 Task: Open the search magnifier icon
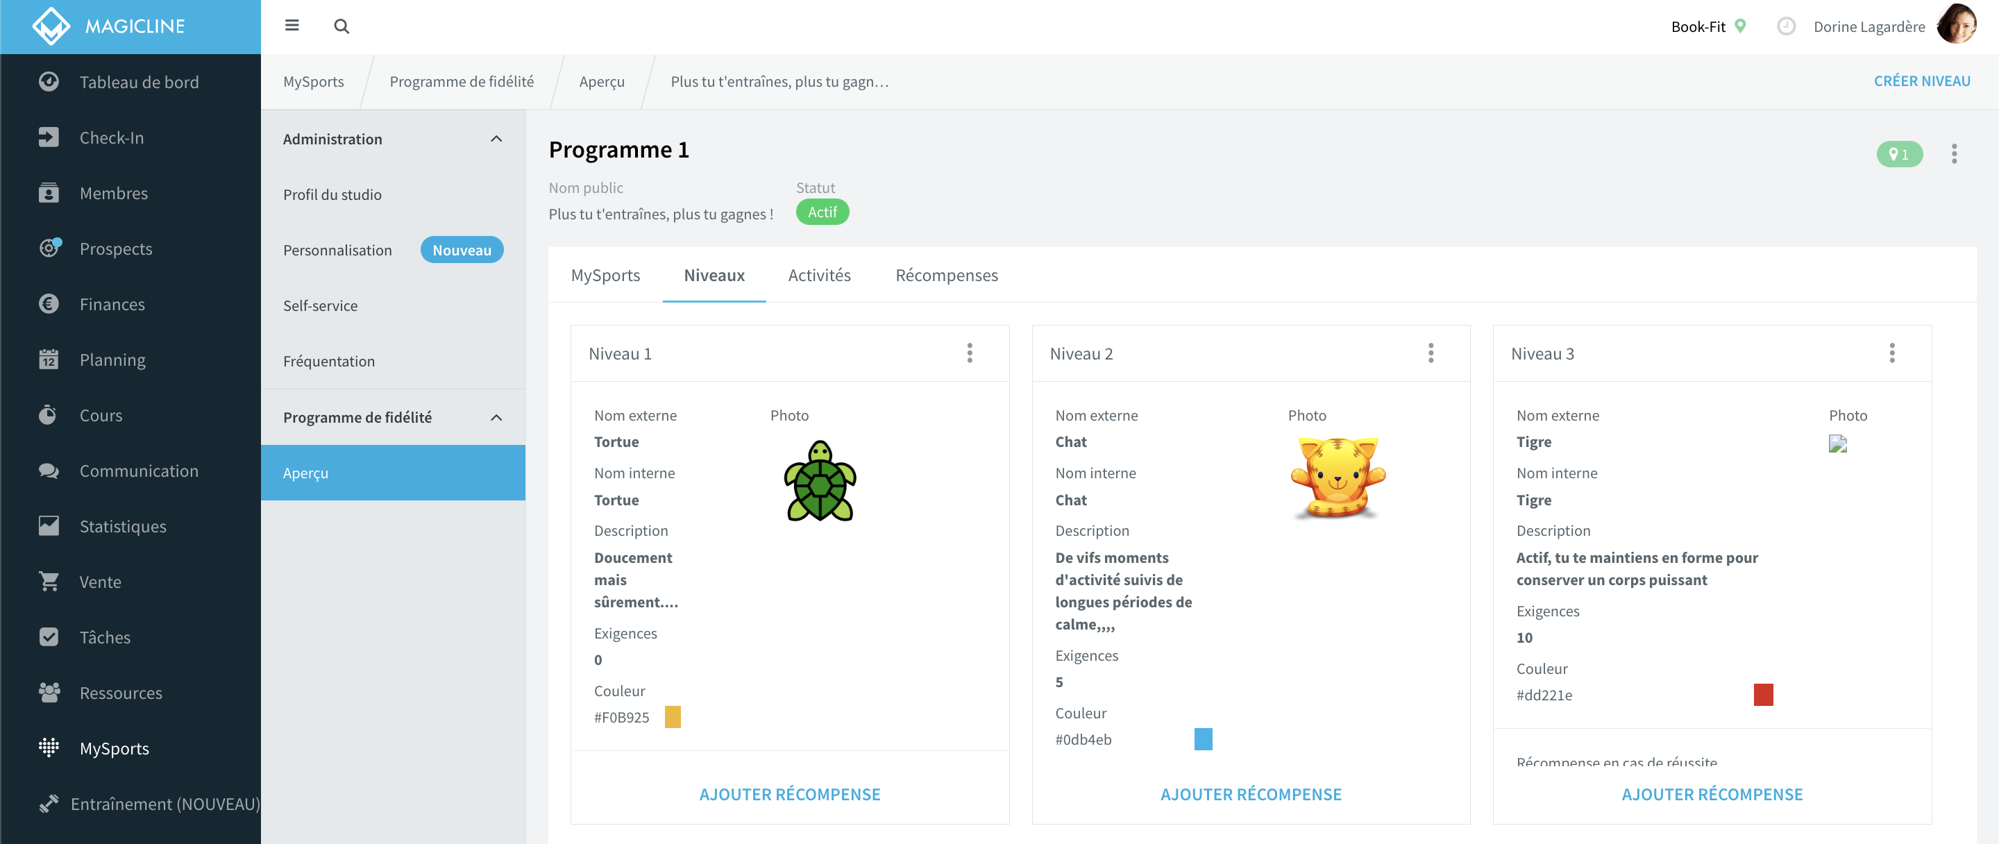(341, 26)
